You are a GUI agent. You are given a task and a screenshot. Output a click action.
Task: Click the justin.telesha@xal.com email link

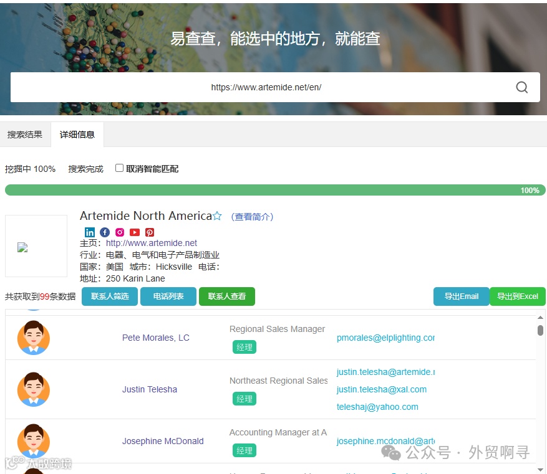(381, 389)
